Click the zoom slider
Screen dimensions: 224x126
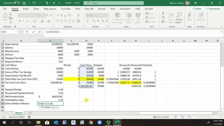(205, 117)
